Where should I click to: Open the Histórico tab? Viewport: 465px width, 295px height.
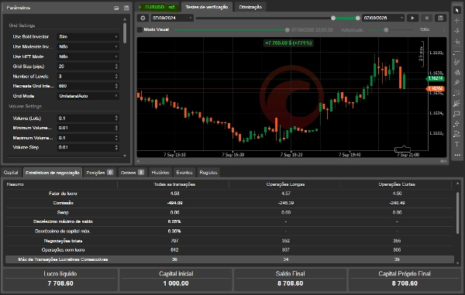point(160,173)
